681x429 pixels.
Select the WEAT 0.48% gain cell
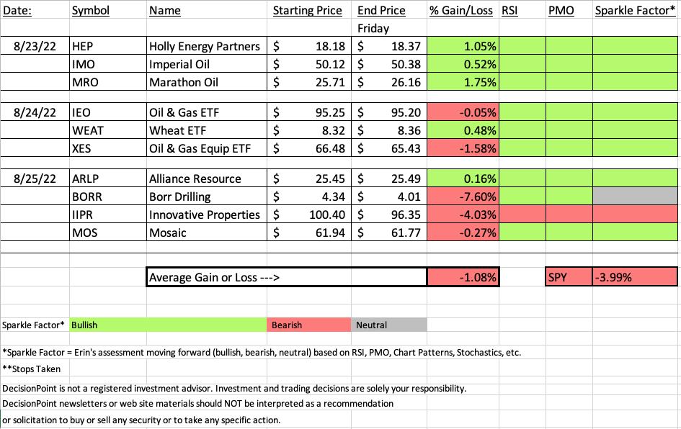(463, 130)
